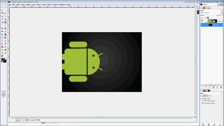The width and height of the screenshot is (224, 126).
Task: Select the Crop tool
Action: point(5,26)
